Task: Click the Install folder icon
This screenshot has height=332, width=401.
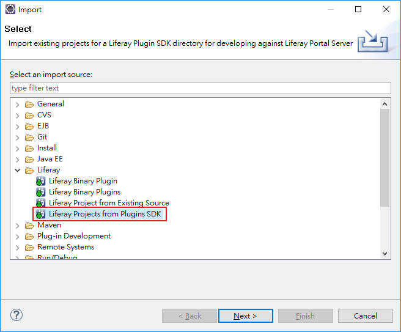Action: tap(29, 148)
